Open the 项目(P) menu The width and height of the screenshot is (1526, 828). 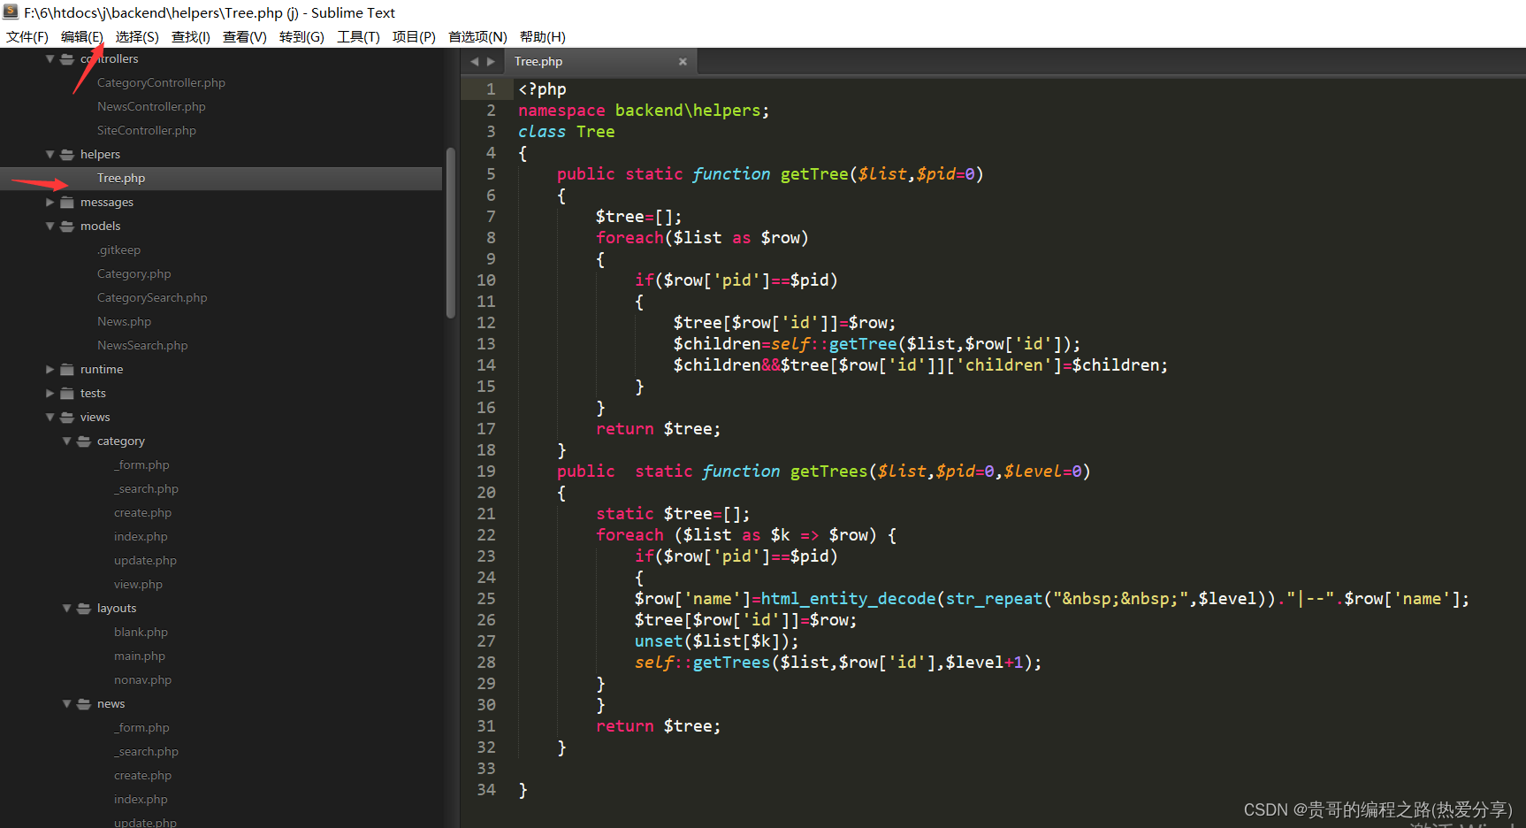click(x=414, y=37)
